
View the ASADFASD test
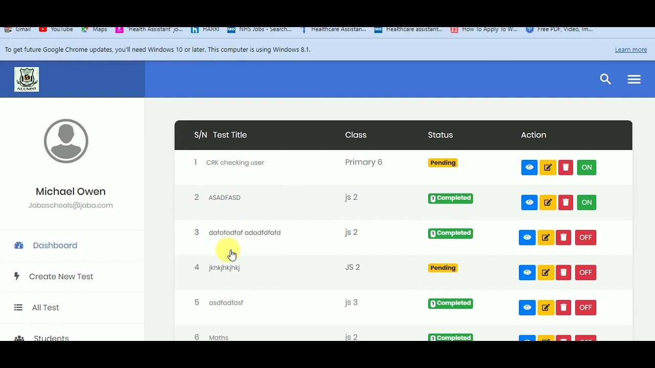pyautogui.click(x=529, y=202)
